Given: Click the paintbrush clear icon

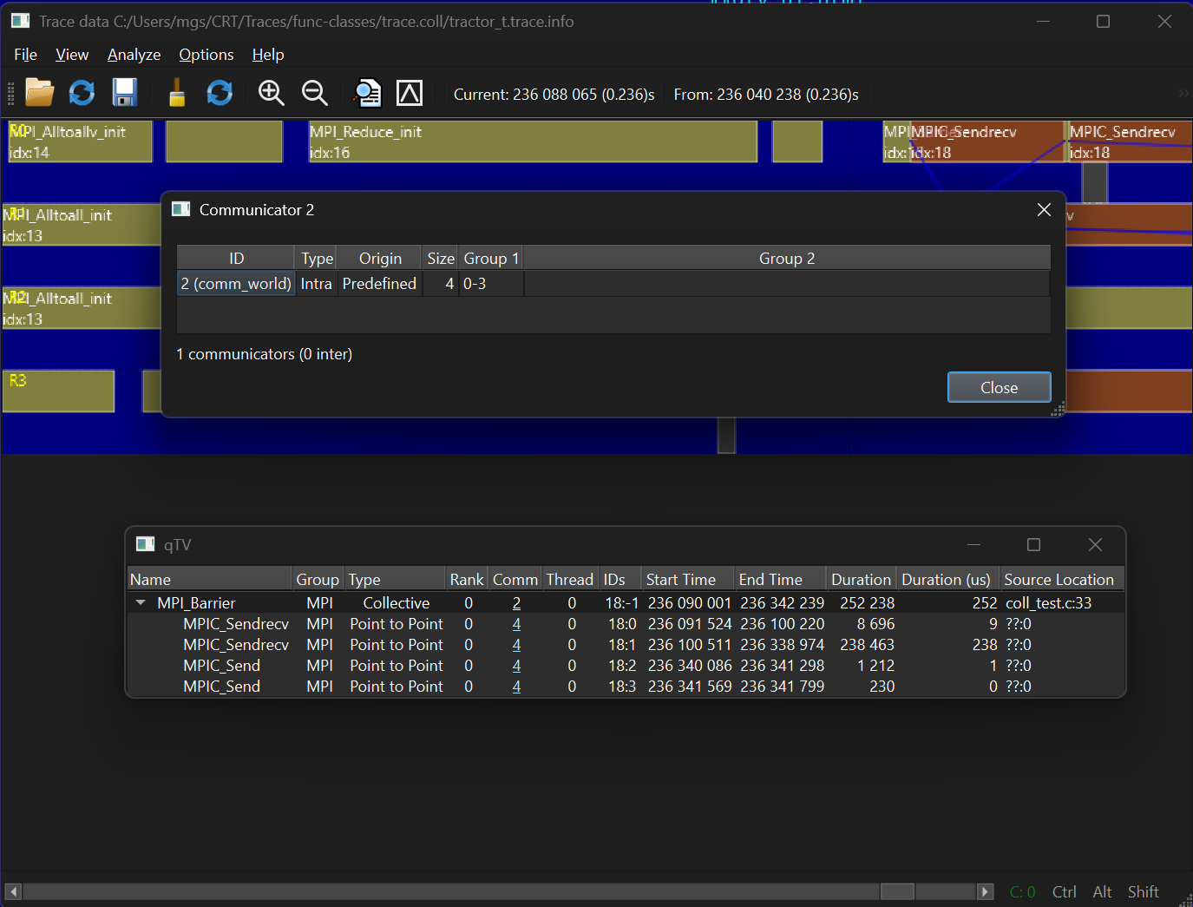Looking at the screenshot, I should (x=177, y=93).
